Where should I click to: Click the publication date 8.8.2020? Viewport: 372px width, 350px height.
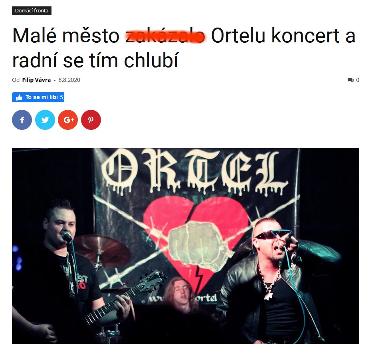tap(69, 80)
